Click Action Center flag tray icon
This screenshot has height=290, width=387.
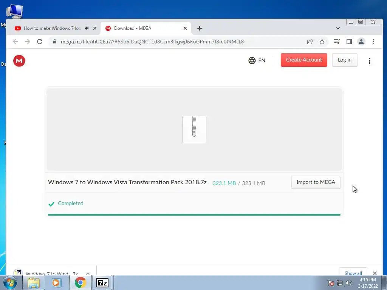[x=331, y=283]
